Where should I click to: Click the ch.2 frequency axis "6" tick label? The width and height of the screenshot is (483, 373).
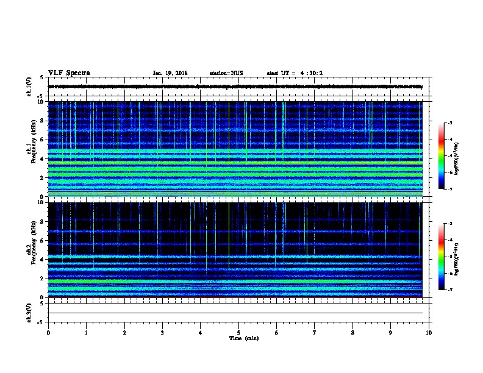coord(43,240)
